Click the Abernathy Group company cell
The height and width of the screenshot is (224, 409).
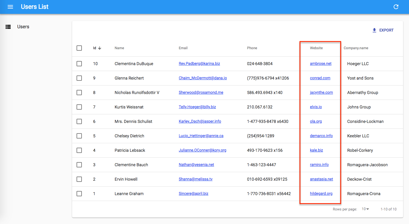tap(363, 93)
